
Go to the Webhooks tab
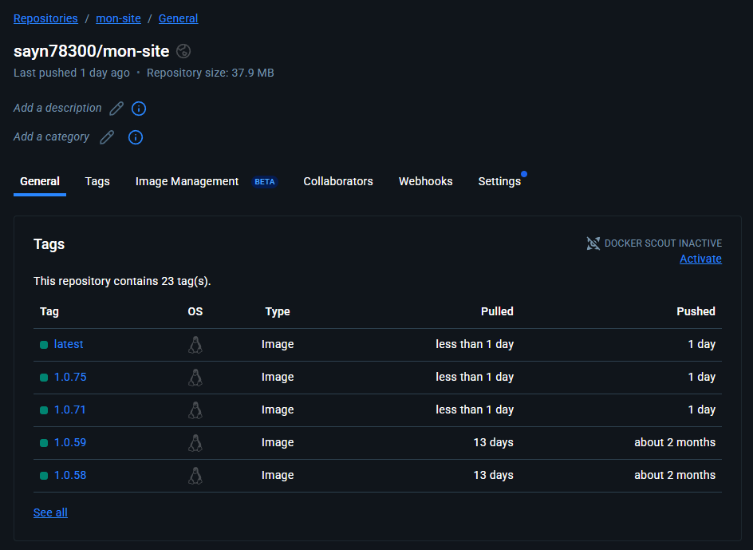[425, 181]
